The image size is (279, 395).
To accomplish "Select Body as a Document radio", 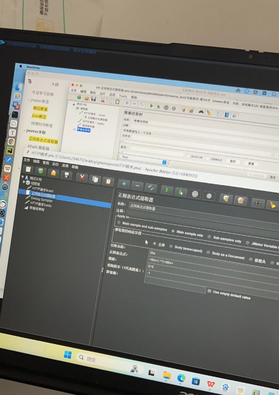I will (208, 252).
